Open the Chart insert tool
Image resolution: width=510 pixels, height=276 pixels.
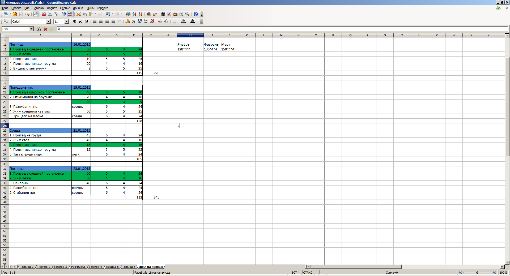(149, 14)
